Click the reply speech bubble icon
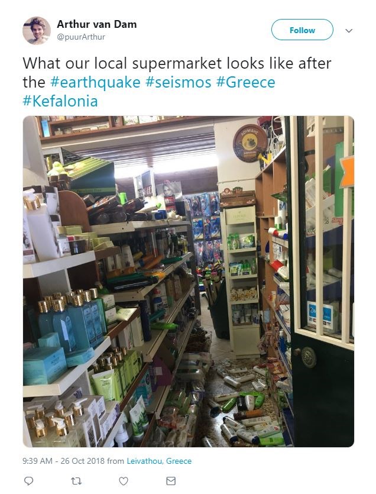 pyautogui.click(x=28, y=481)
